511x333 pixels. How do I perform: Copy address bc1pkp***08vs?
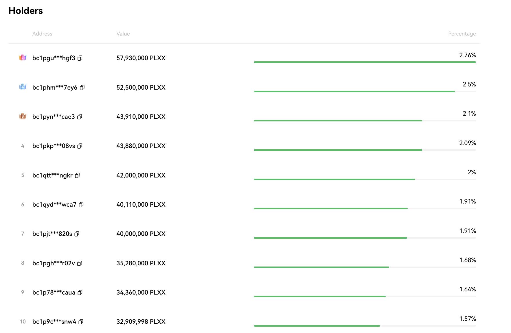80,146
